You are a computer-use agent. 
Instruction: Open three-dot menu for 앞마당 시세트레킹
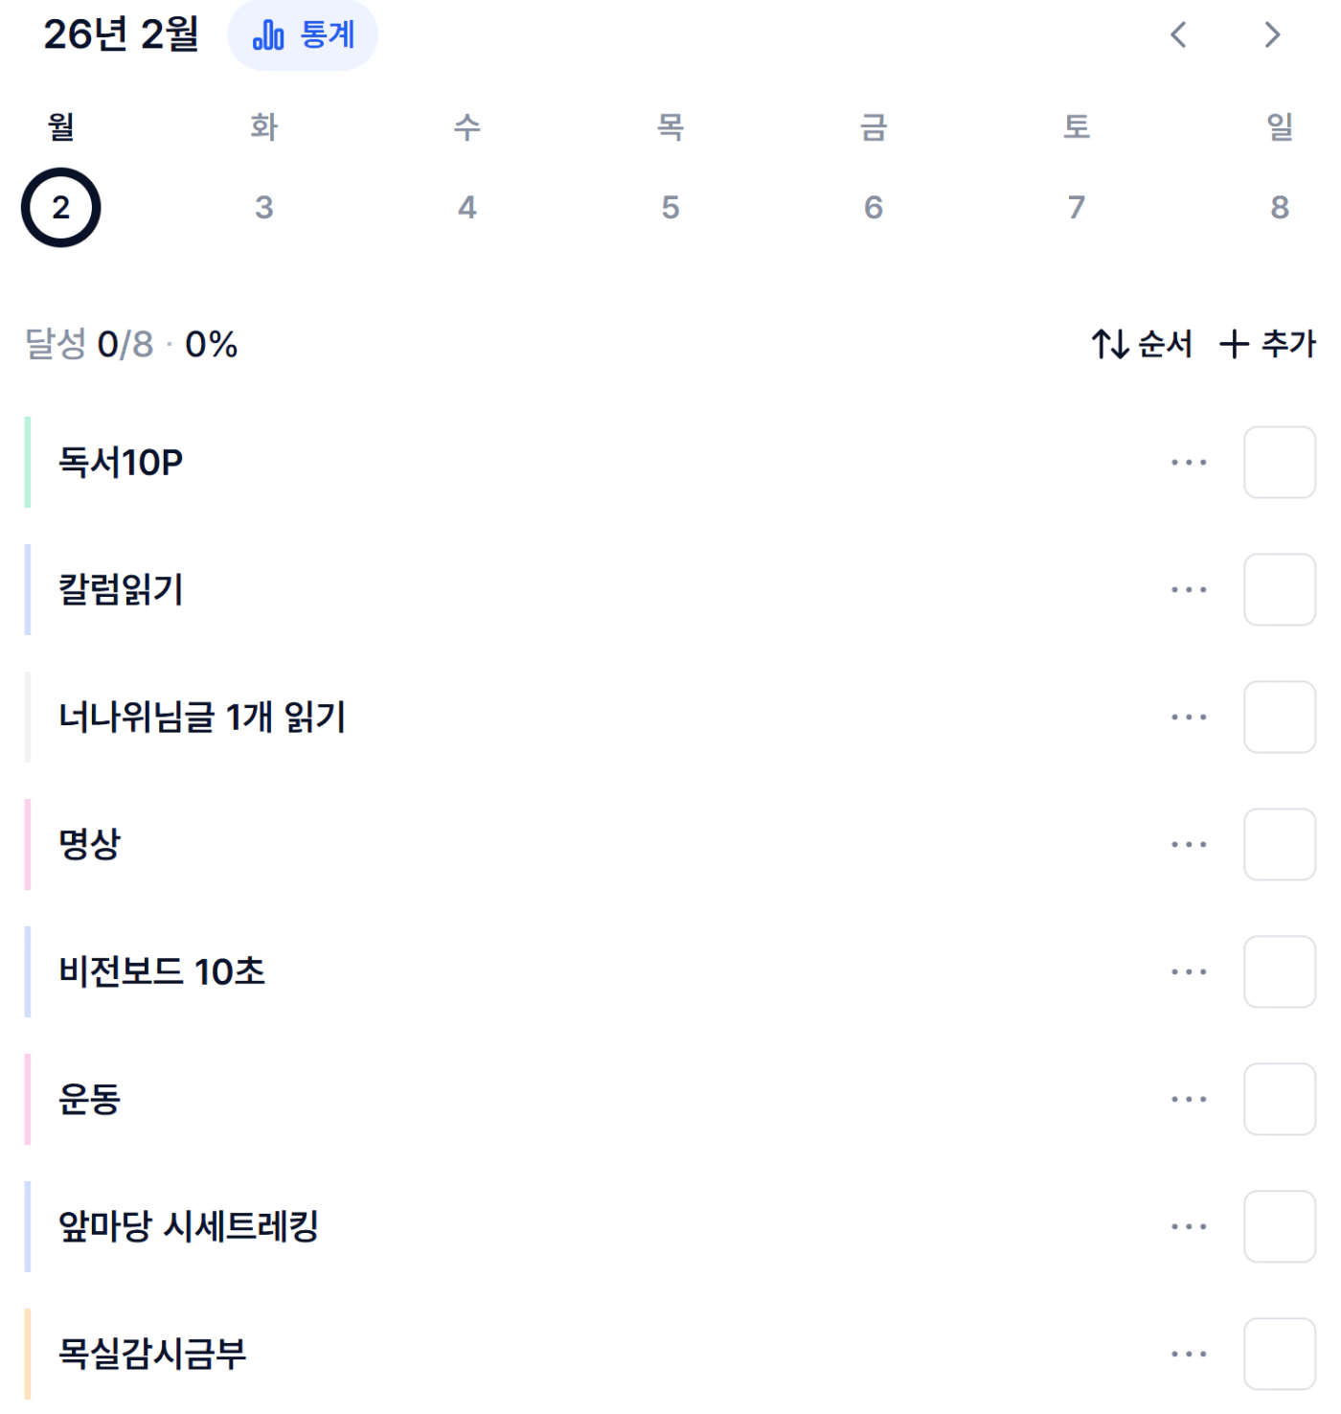click(1189, 1227)
